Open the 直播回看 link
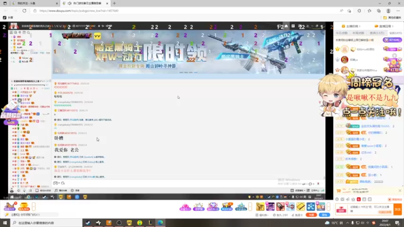Image resolution: width=404 pixels, height=227 pixels. click(384, 26)
